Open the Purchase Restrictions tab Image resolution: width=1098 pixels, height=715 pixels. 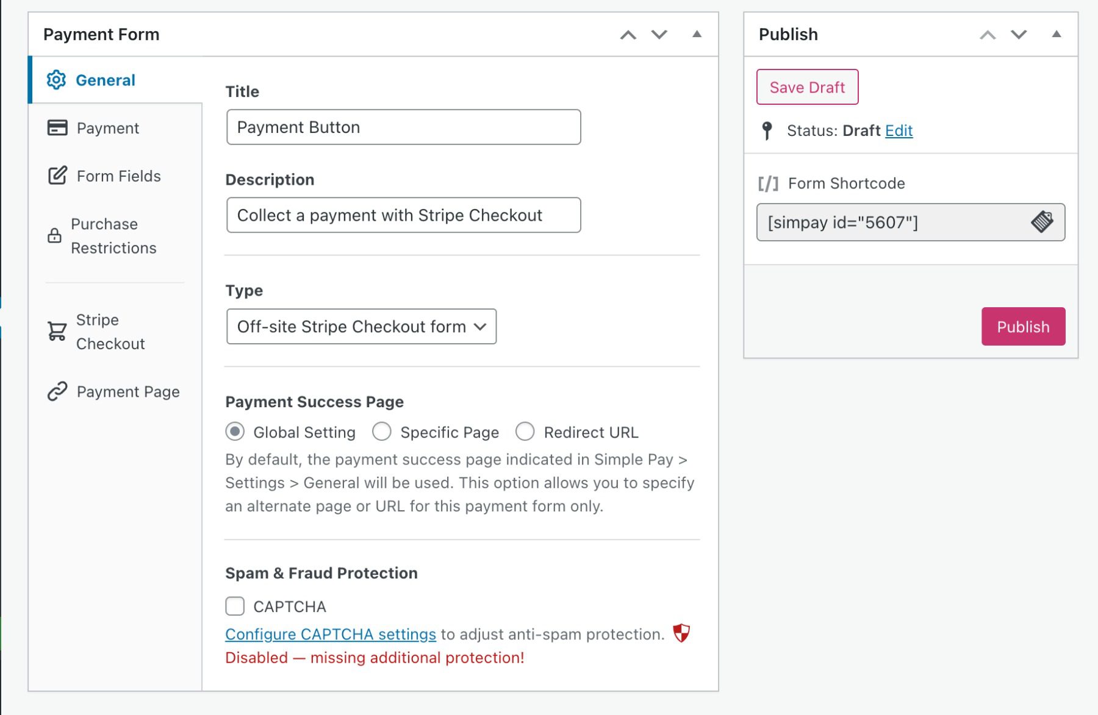pyautogui.click(x=113, y=235)
